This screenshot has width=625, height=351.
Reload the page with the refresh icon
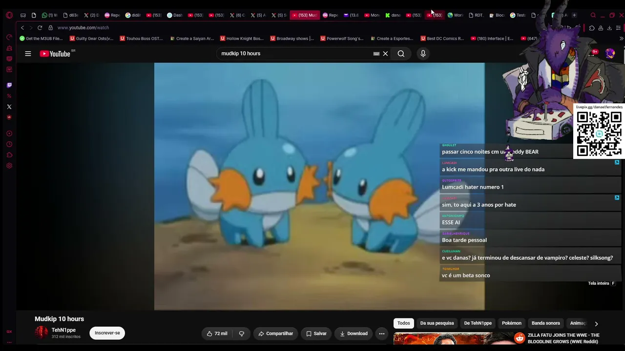(40, 28)
